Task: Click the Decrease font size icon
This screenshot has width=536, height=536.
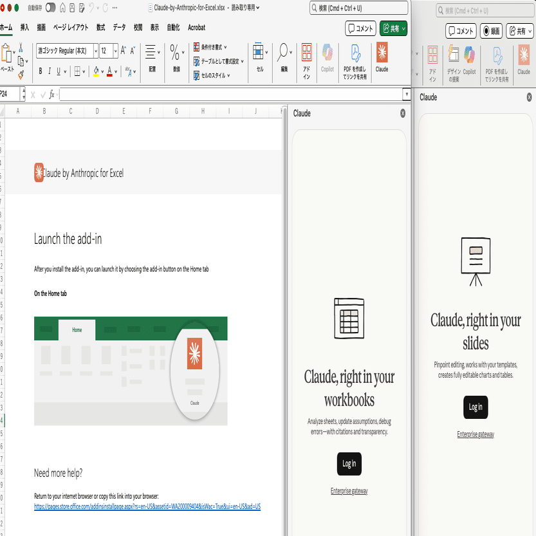Action: (133, 51)
